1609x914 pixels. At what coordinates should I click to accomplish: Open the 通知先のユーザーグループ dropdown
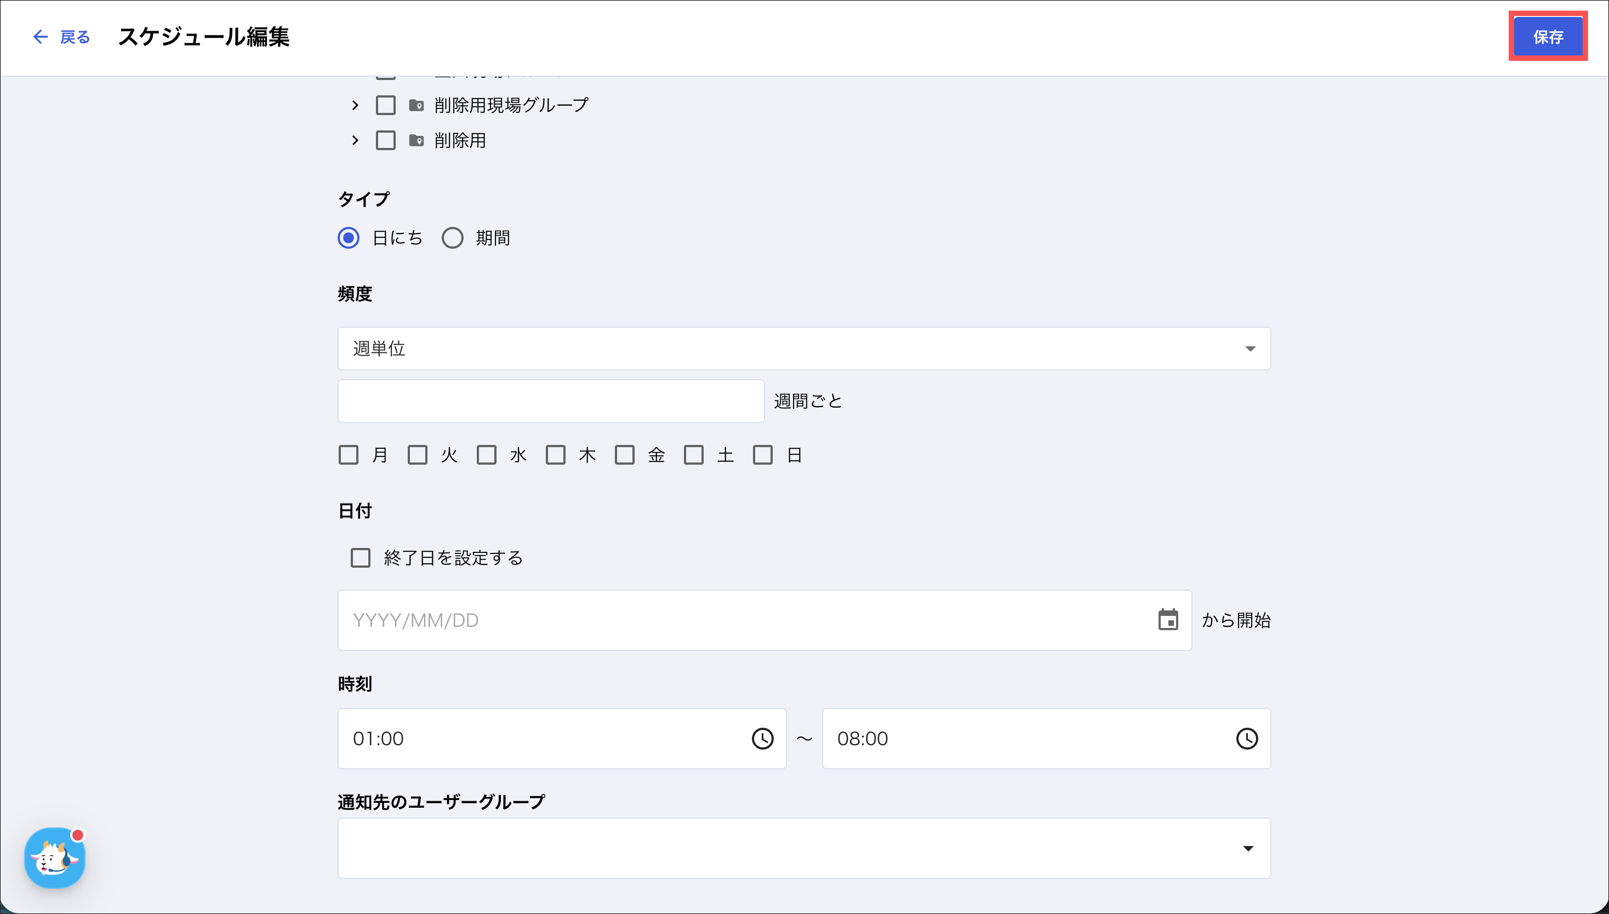pyautogui.click(x=803, y=848)
